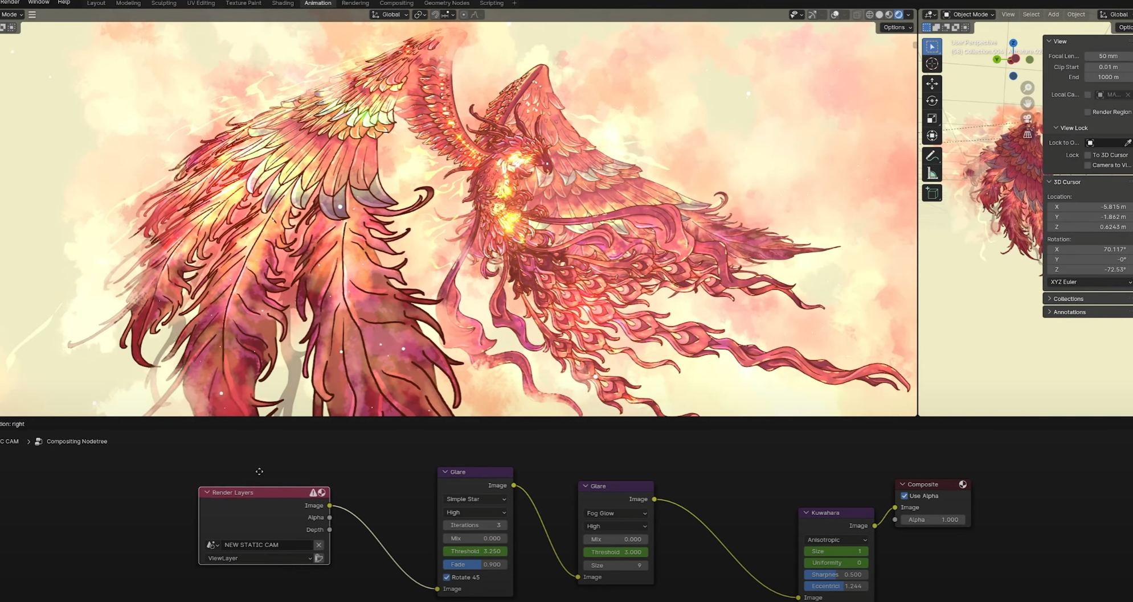
Task: Open the Object Mode dropdown
Action: pyautogui.click(x=968, y=15)
